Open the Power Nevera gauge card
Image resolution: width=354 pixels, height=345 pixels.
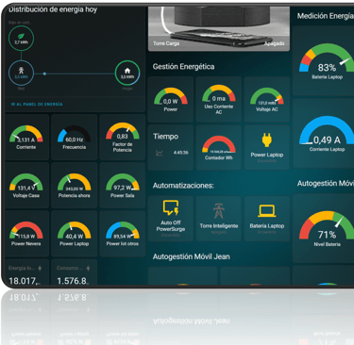coord(26,233)
